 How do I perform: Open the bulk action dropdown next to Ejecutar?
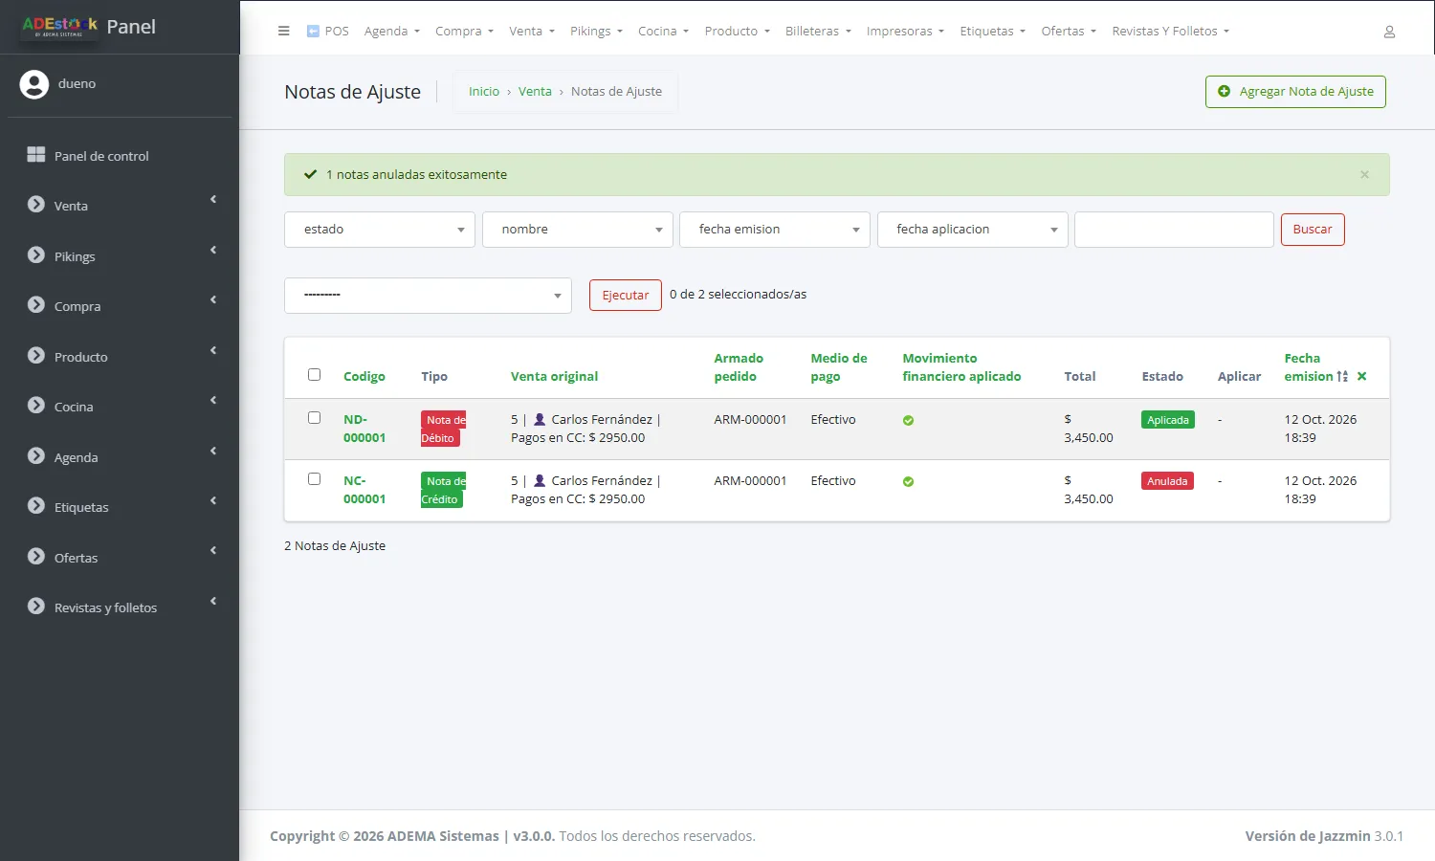[x=428, y=296]
